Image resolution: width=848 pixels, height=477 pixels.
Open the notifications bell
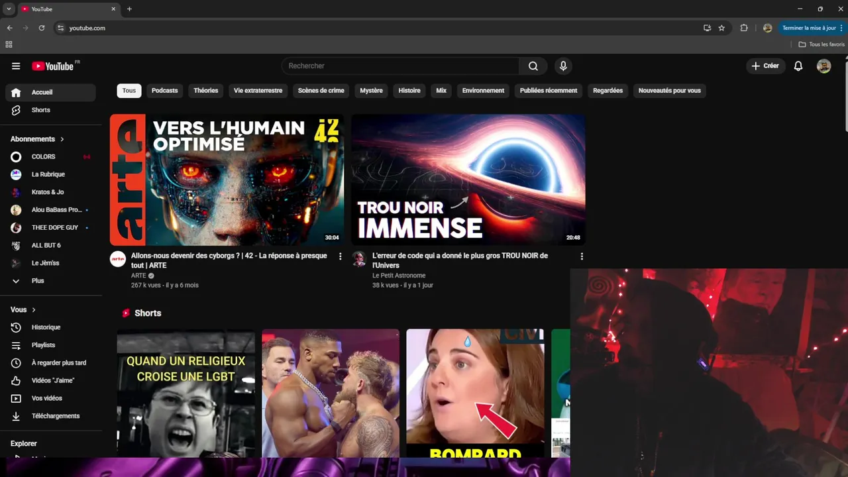[798, 66]
